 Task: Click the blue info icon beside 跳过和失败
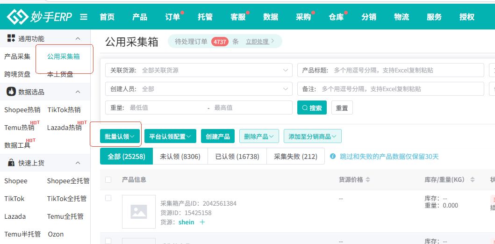pos(332,156)
